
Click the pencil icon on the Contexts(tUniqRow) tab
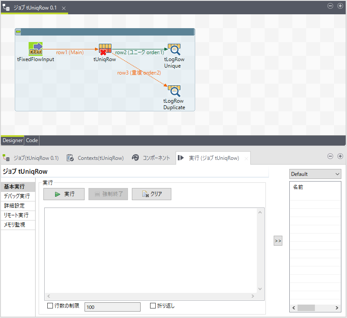pos(70,158)
